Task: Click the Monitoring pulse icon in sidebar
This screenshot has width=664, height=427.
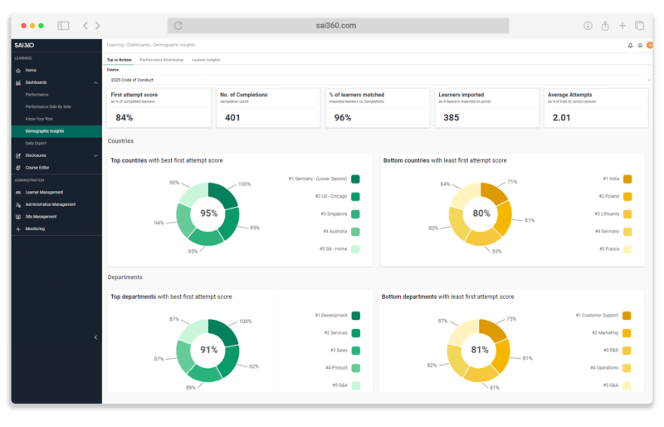Action: (18, 228)
